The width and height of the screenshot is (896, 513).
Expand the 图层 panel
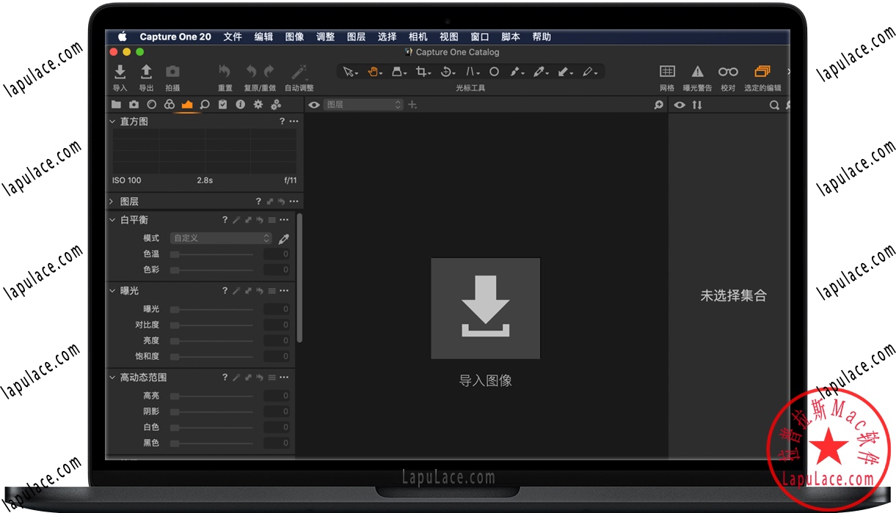coord(112,202)
